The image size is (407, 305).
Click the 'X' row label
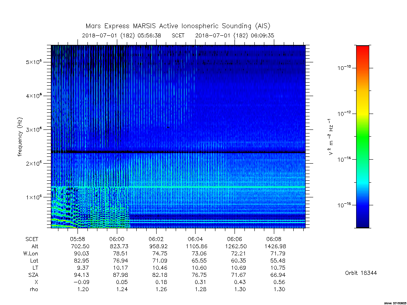tap(36, 282)
